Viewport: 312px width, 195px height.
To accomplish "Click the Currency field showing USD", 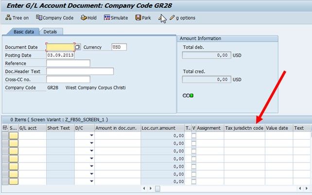I will tap(119, 47).
